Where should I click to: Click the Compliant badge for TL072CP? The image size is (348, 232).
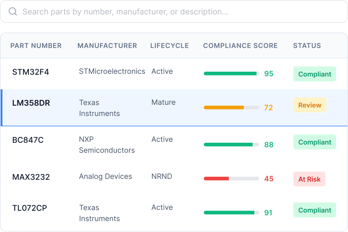(315, 210)
